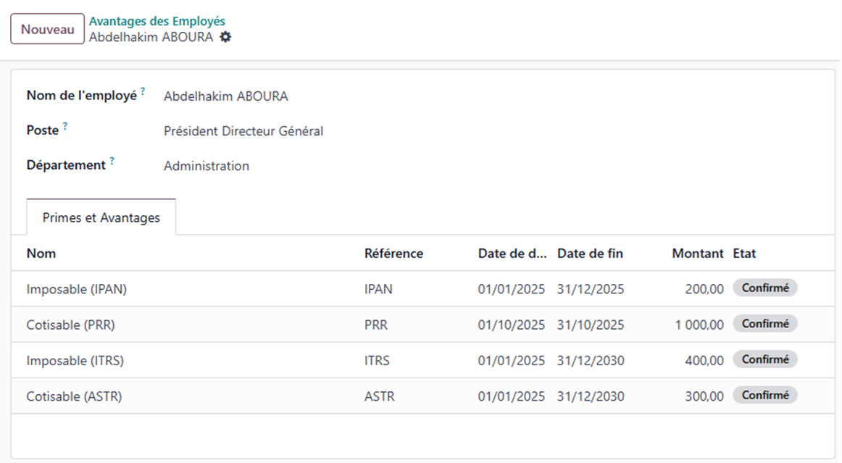The height and width of the screenshot is (463, 842).
Task: Click help icon next to Département
Action: tap(112, 162)
